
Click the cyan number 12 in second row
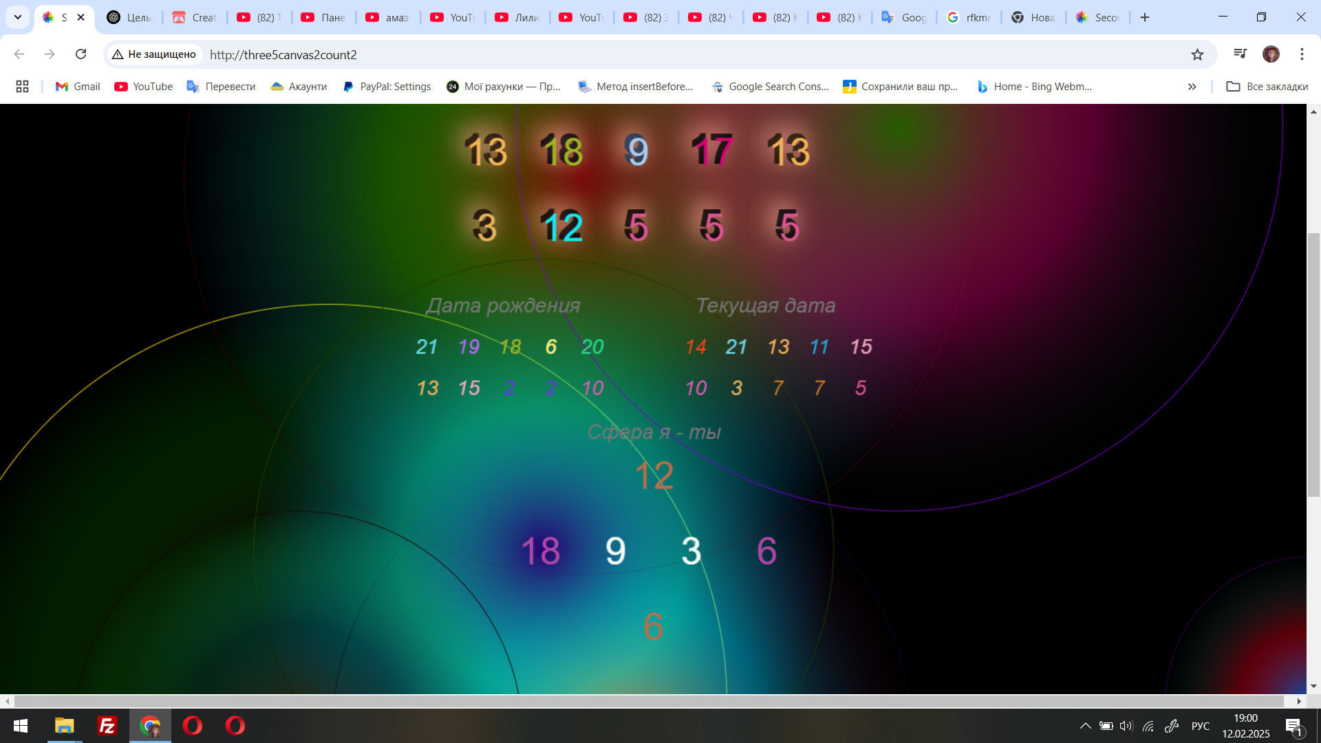pos(562,226)
